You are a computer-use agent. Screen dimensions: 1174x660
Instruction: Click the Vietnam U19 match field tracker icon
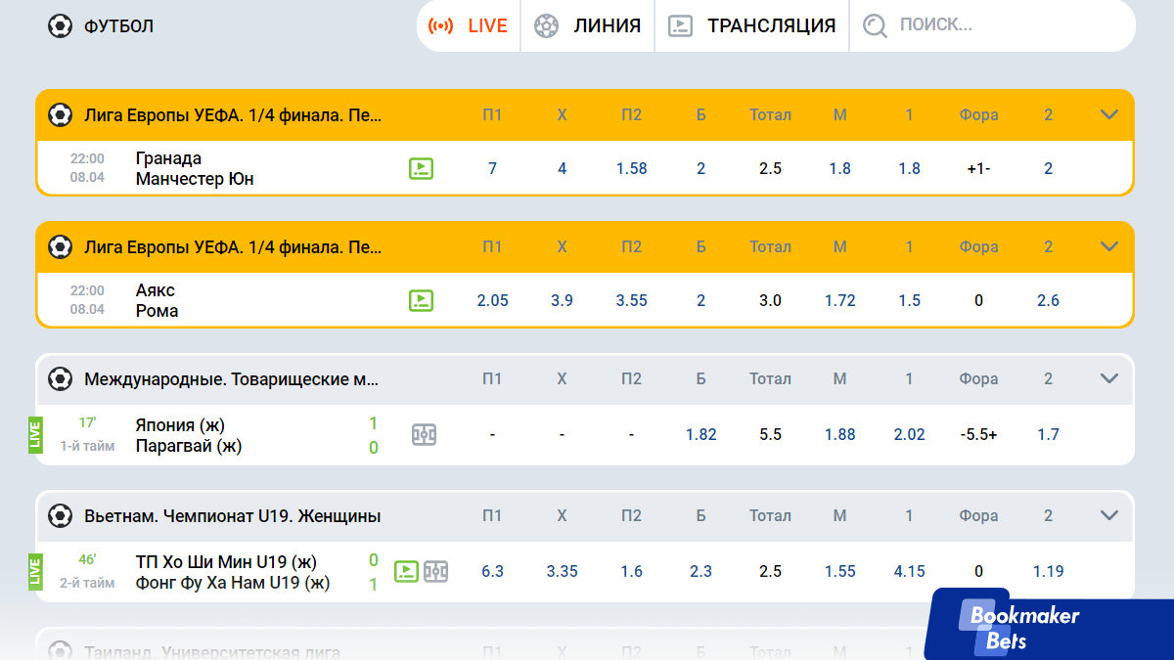pyautogui.click(x=436, y=571)
